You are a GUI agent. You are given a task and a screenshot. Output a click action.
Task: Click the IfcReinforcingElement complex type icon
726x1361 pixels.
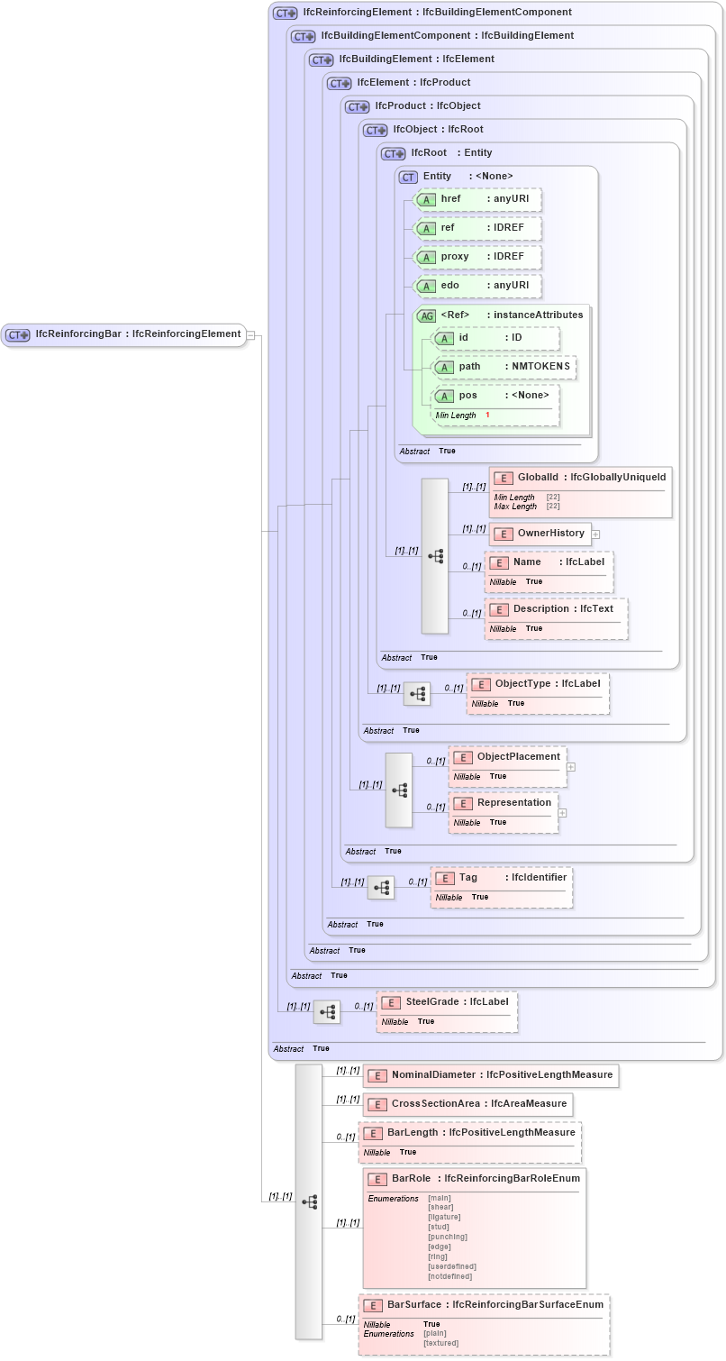tap(283, 13)
